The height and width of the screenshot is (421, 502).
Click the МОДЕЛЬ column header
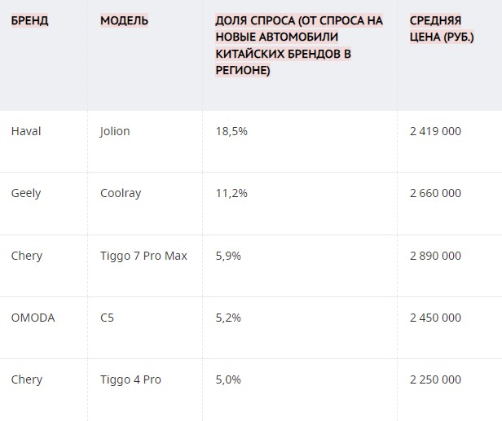click(124, 21)
